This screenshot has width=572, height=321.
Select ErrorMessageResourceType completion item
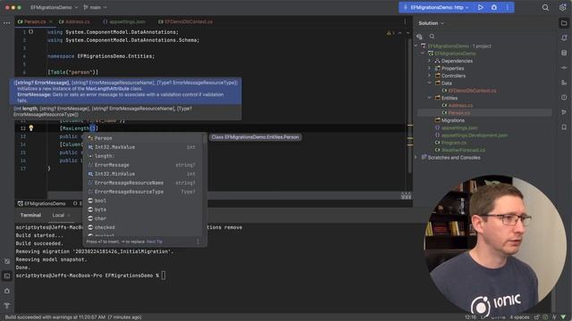[143, 192]
